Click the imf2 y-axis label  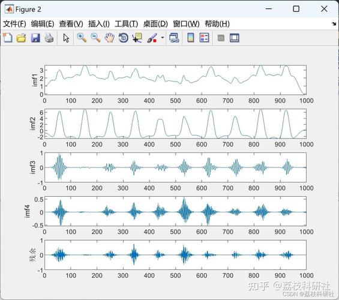coord(32,124)
